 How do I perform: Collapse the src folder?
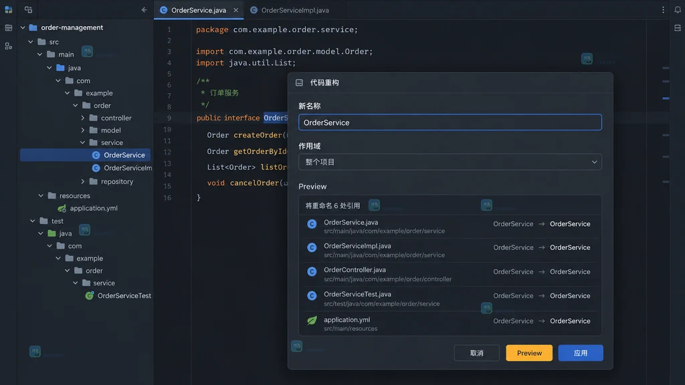point(31,42)
